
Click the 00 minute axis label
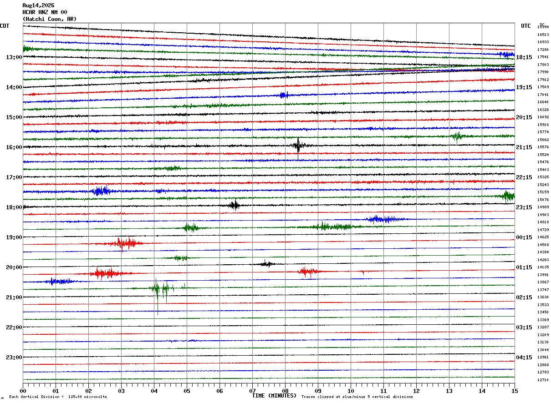pos(23,391)
